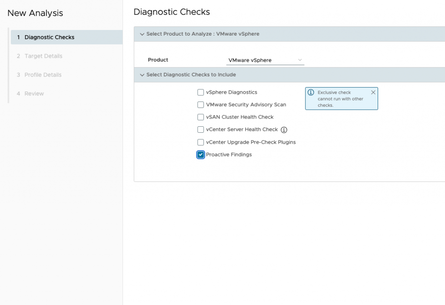Click info icon beside vCenter Server Health Check
Viewport: 445px width, 305px height.
284,130
